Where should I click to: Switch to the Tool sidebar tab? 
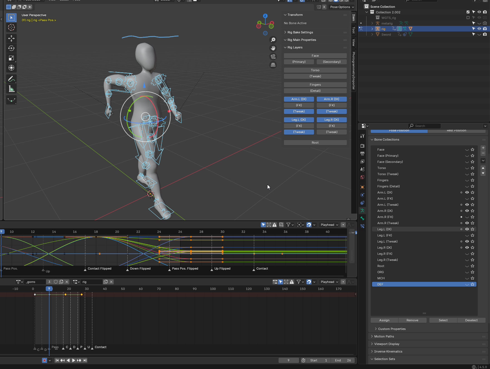click(353, 30)
